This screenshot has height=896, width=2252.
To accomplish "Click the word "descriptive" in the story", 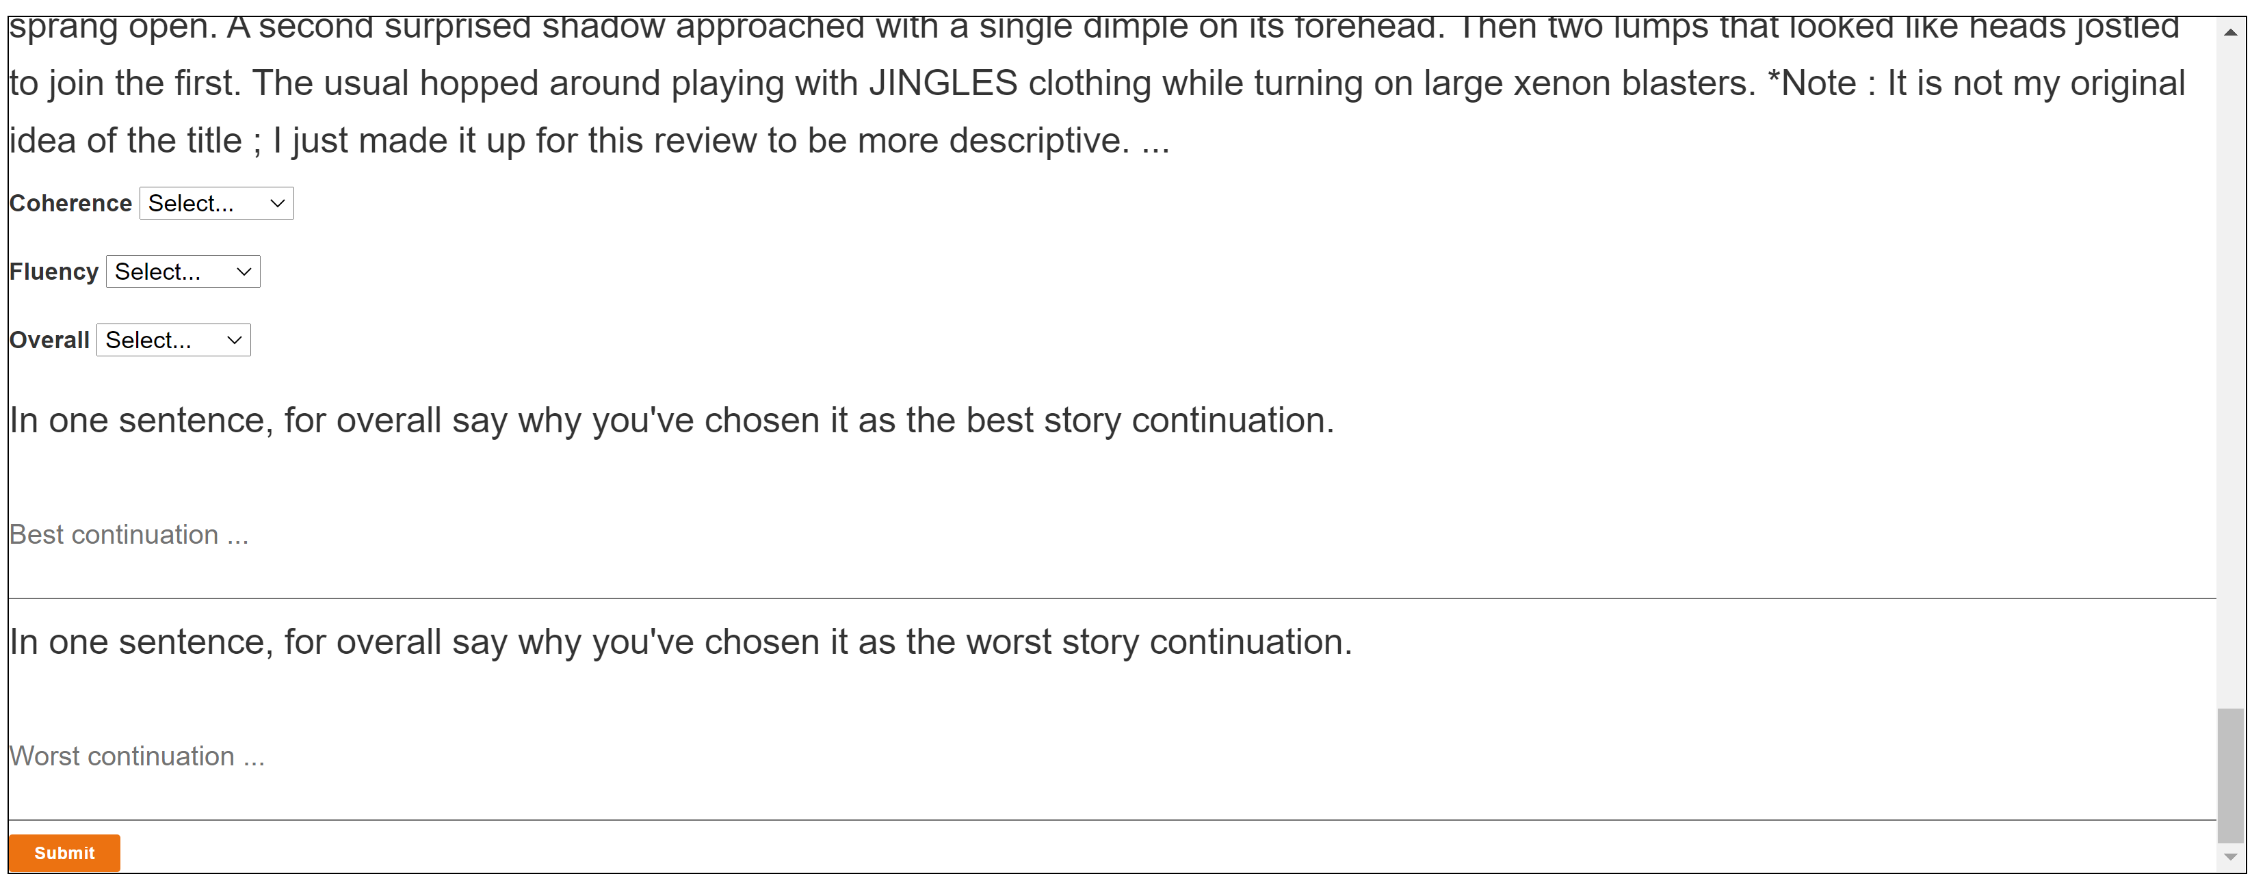I will [x=1038, y=141].
